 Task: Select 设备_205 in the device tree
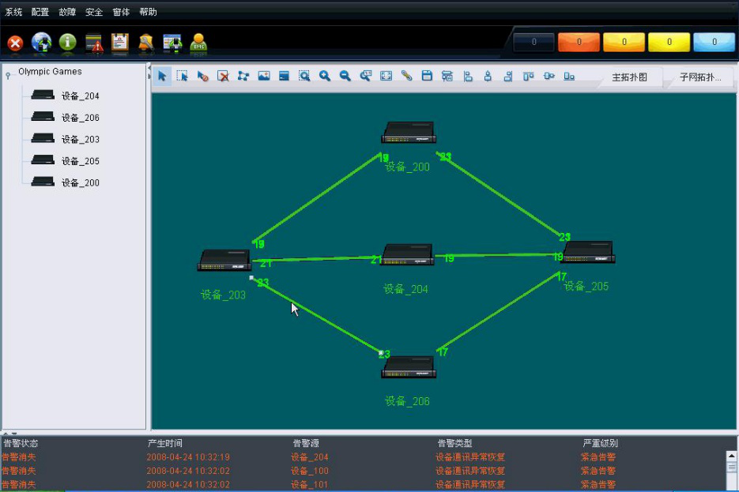(x=80, y=161)
